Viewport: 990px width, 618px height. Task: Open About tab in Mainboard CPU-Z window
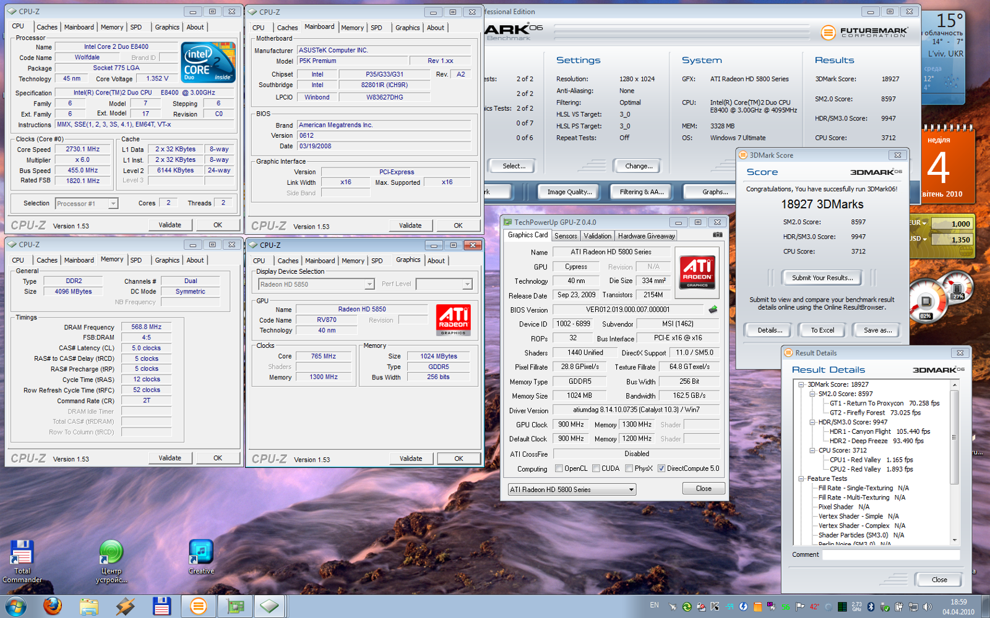coord(436,28)
